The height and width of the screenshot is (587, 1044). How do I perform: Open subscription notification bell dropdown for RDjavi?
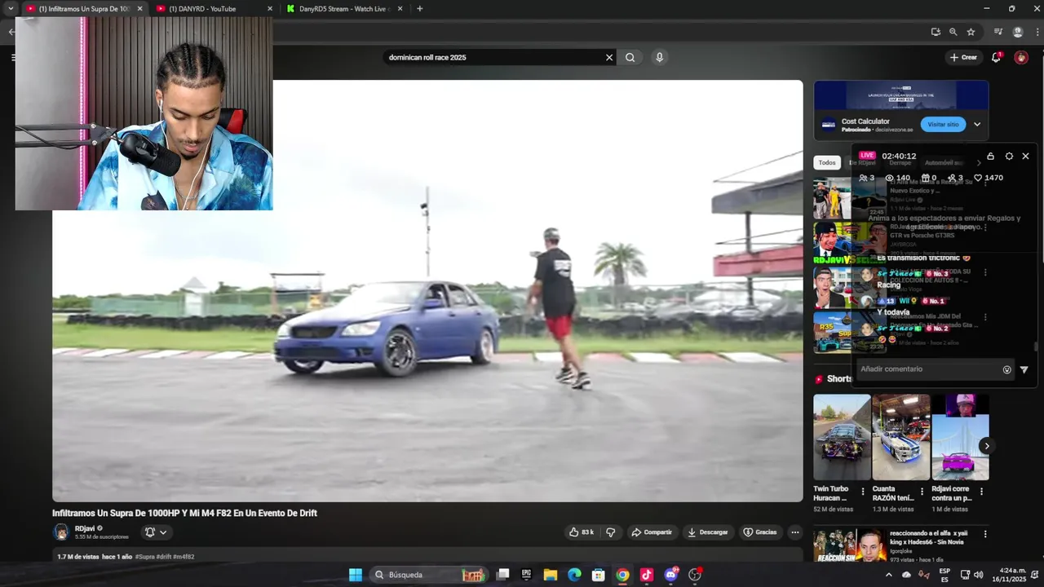pos(156,532)
